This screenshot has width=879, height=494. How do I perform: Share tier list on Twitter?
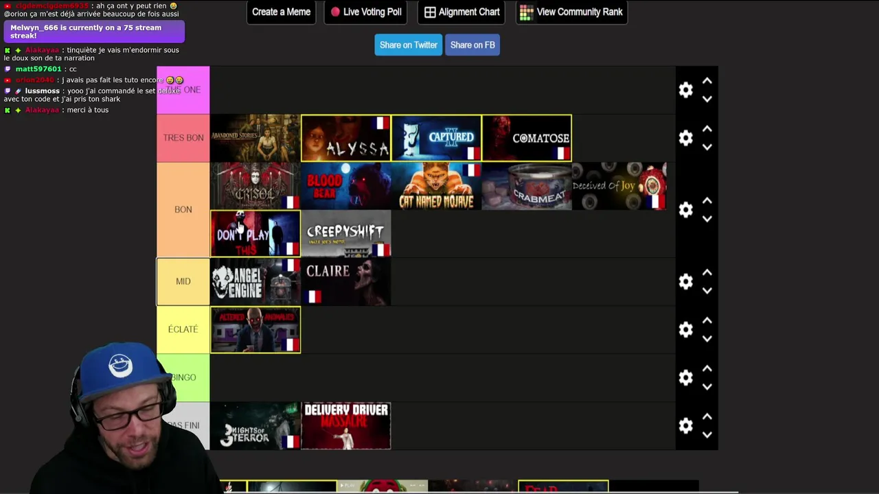[x=408, y=45]
